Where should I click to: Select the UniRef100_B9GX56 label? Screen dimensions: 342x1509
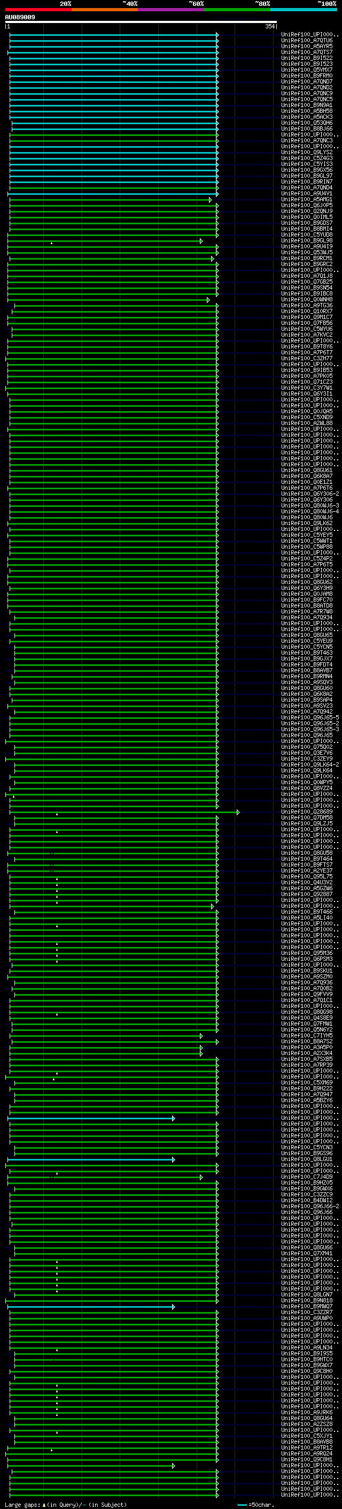[307, 170]
